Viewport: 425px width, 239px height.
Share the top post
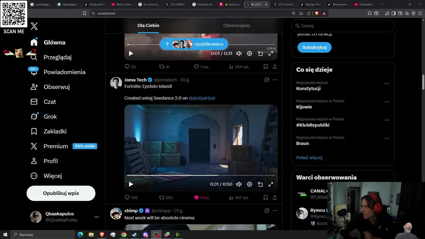[275, 66]
